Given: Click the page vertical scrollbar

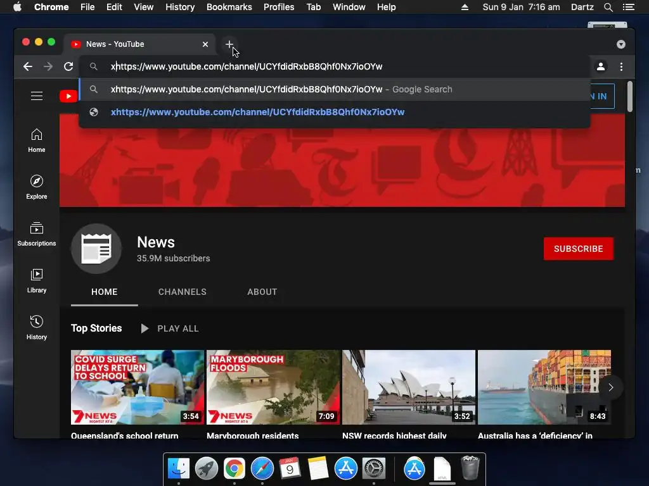Looking at the screenshot, I should point(630,96).
